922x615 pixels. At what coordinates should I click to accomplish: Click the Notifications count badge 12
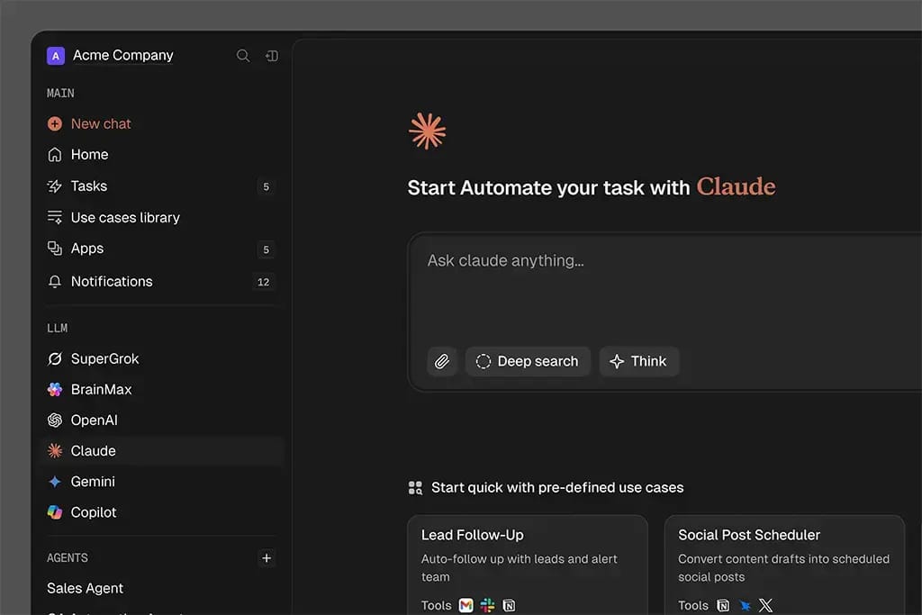coord(264,282)
